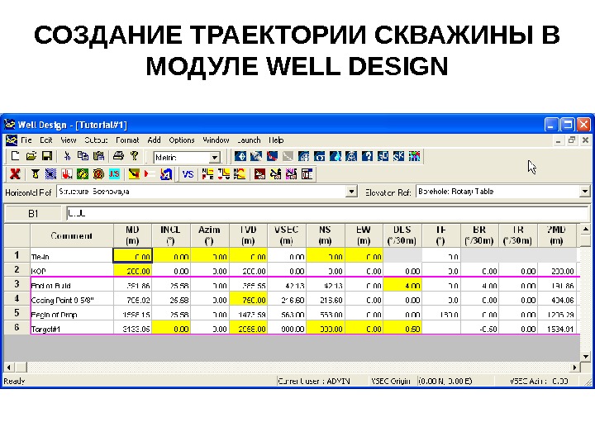Click the SD launch icon
Viewport: 595px width, 446px height.
[383, 156]
